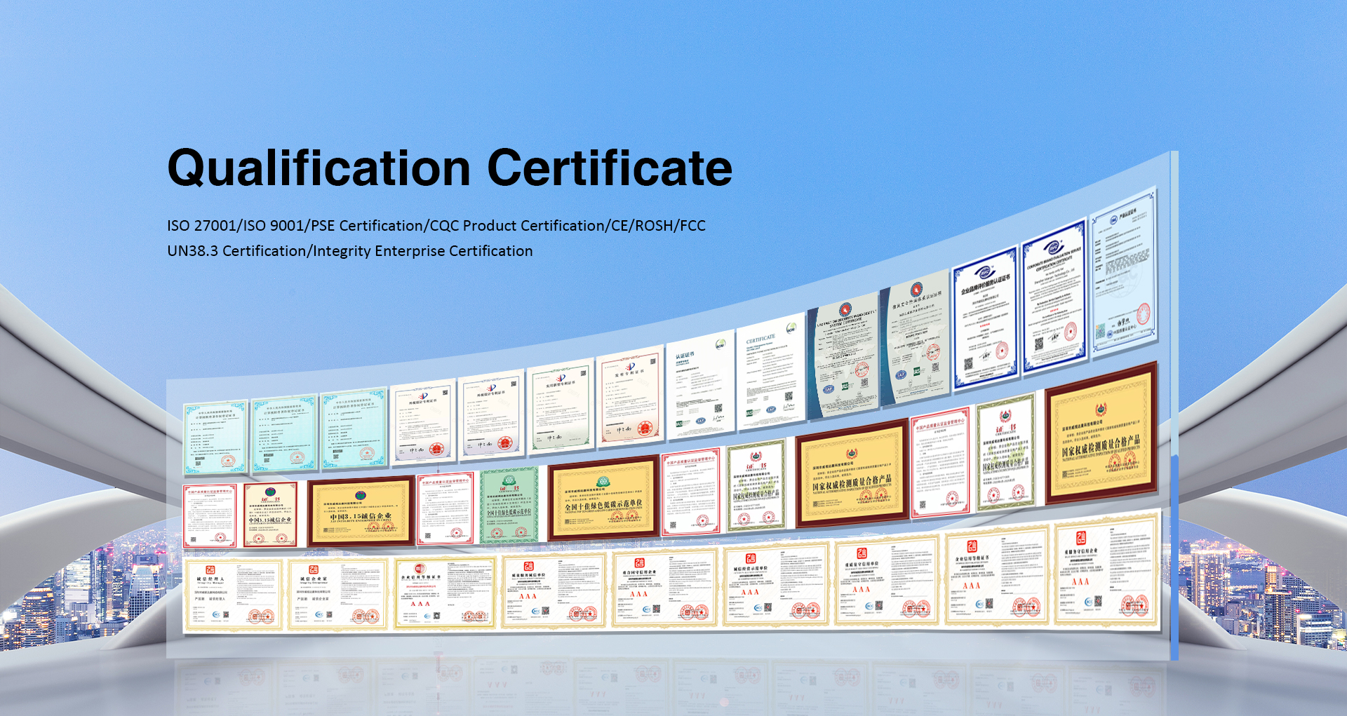The width and height of the screenshot is (1347, 716).
Task: Open the wood-framed 中国3.15诚信企业 plaque
Action: (x=361, y=511)
